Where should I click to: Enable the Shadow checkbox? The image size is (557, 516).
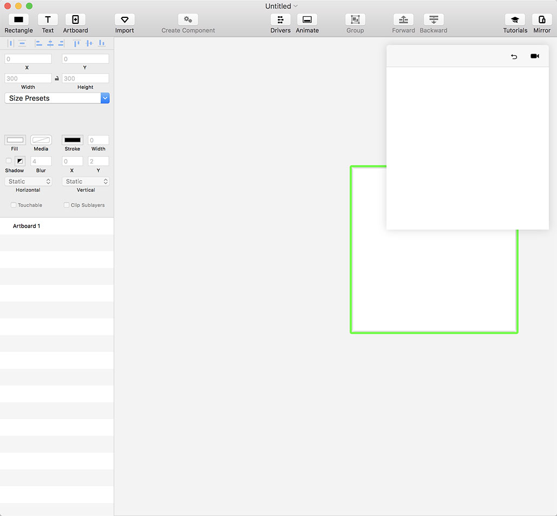point(9,161)
